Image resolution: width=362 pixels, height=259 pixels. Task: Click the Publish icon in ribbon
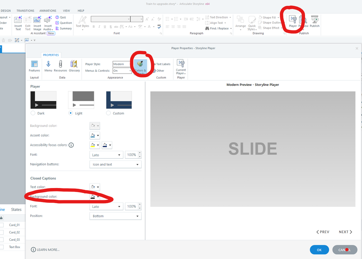coord(315,21)
